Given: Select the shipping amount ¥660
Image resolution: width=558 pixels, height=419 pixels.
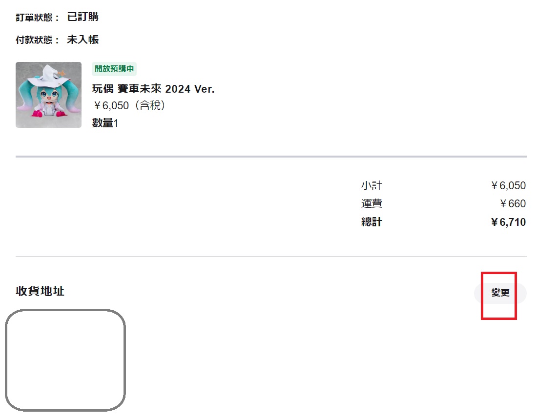Looking at the screenshot, I should (x=513, y=204).
